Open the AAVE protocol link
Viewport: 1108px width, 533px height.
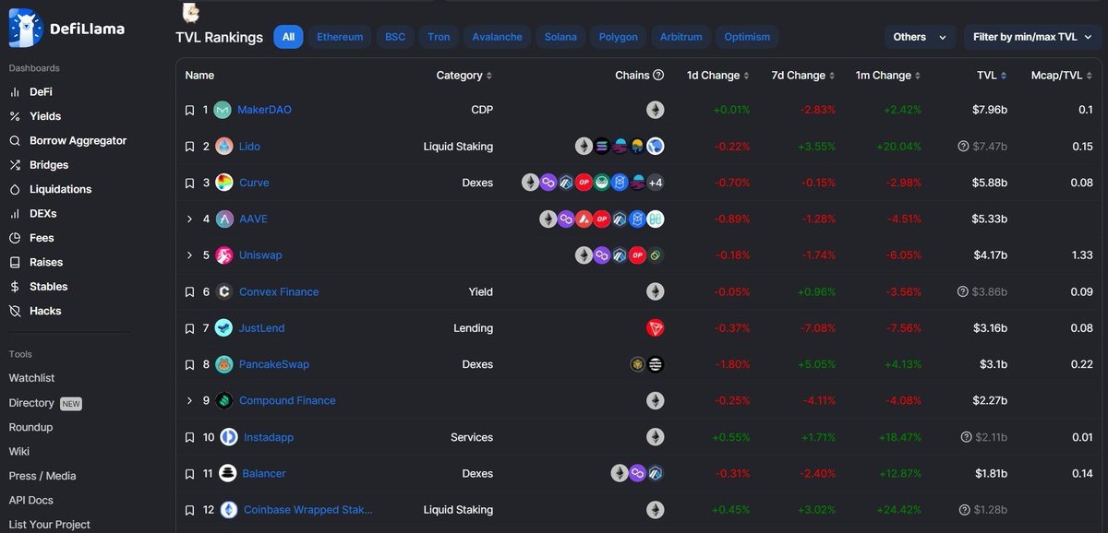pyautogui.click(x=253, y=219)
